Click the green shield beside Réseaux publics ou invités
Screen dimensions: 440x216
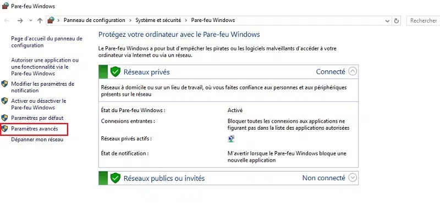click(115, 178)
